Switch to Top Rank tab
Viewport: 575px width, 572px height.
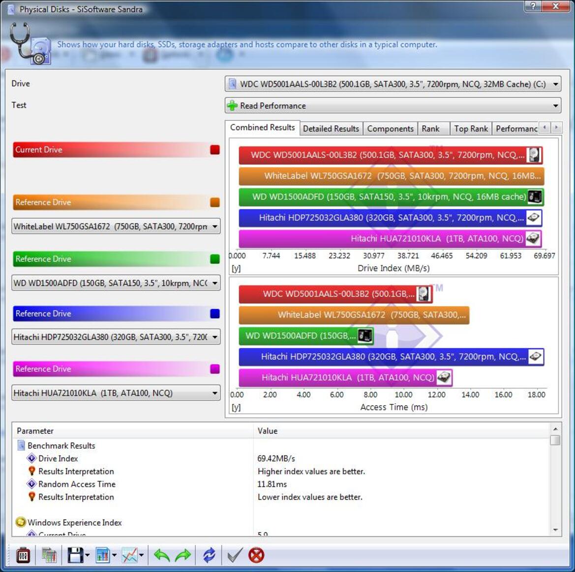pyautogui.click(x=471, y=129)
